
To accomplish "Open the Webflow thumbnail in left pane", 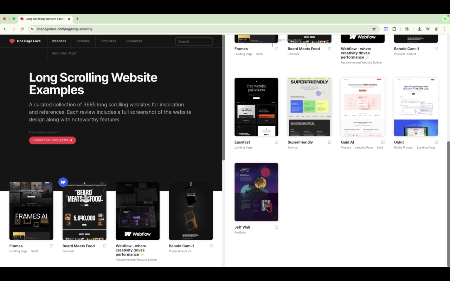I will 137,211.
